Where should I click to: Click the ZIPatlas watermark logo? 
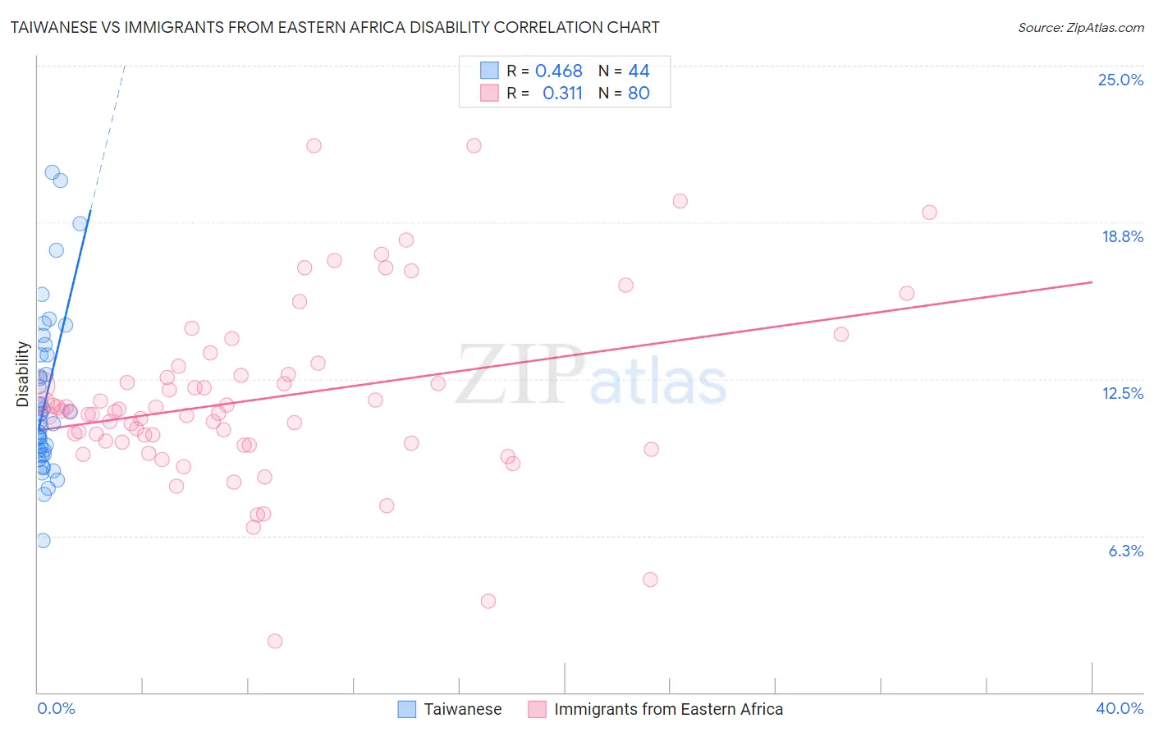(x=591, y=376)
